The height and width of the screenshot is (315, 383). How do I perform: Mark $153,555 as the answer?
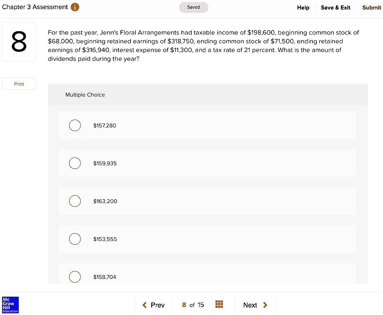pos(75,239)
